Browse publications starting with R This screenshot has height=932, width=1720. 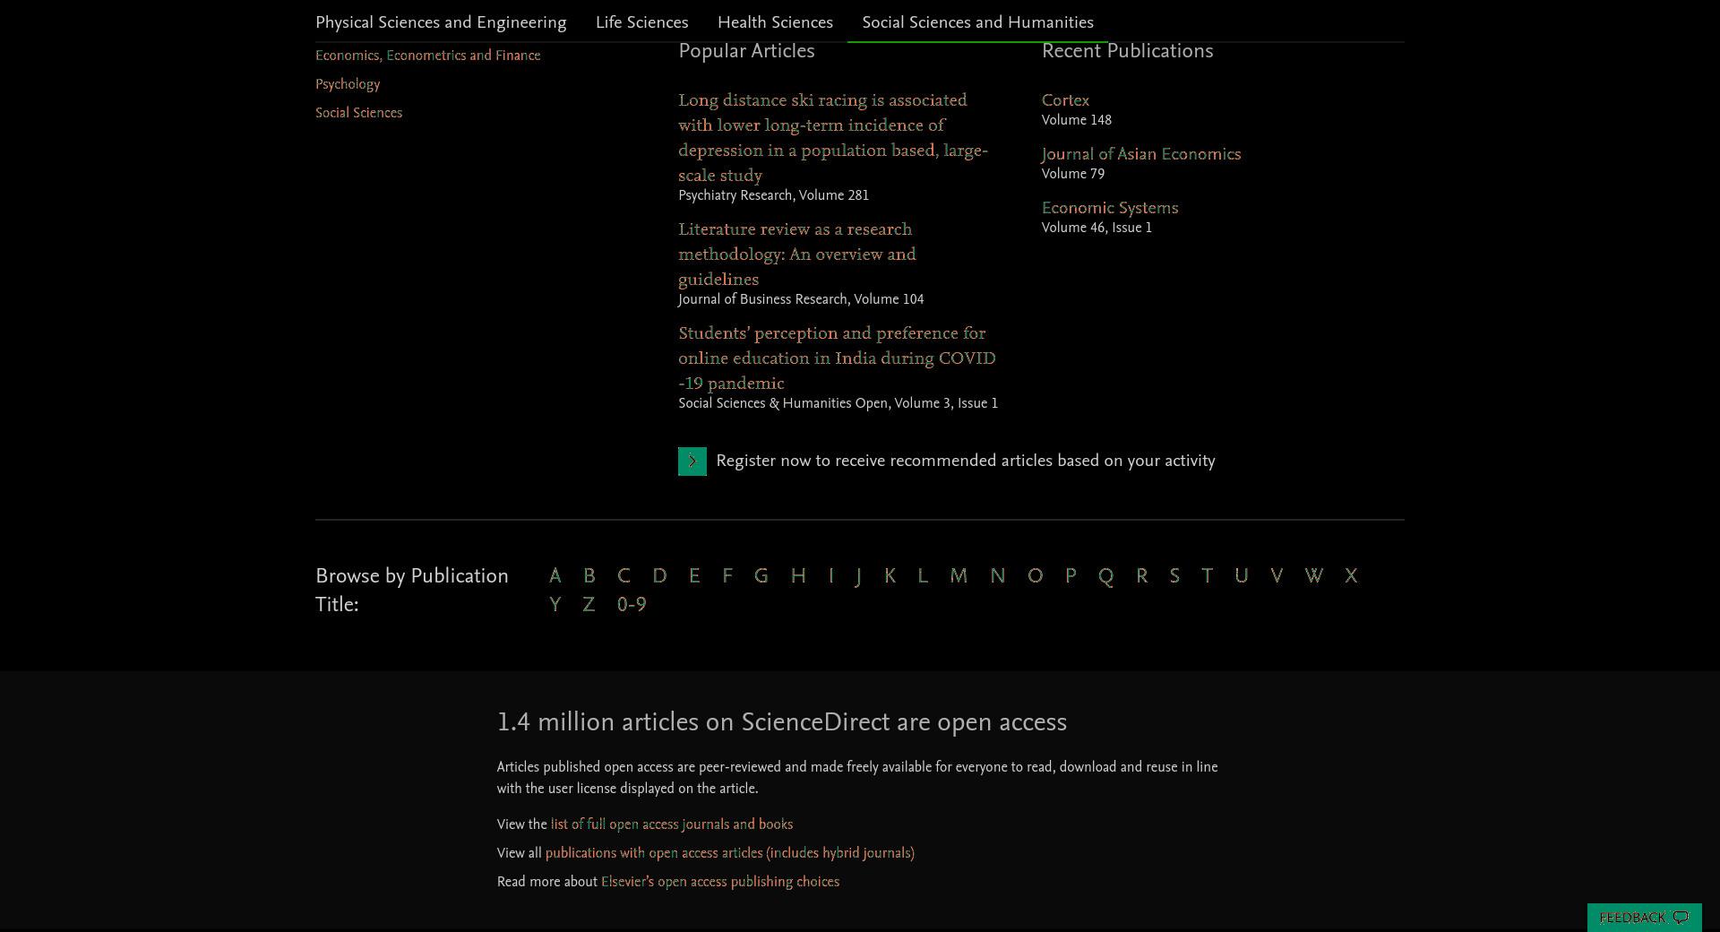(x=1142, y=576)
